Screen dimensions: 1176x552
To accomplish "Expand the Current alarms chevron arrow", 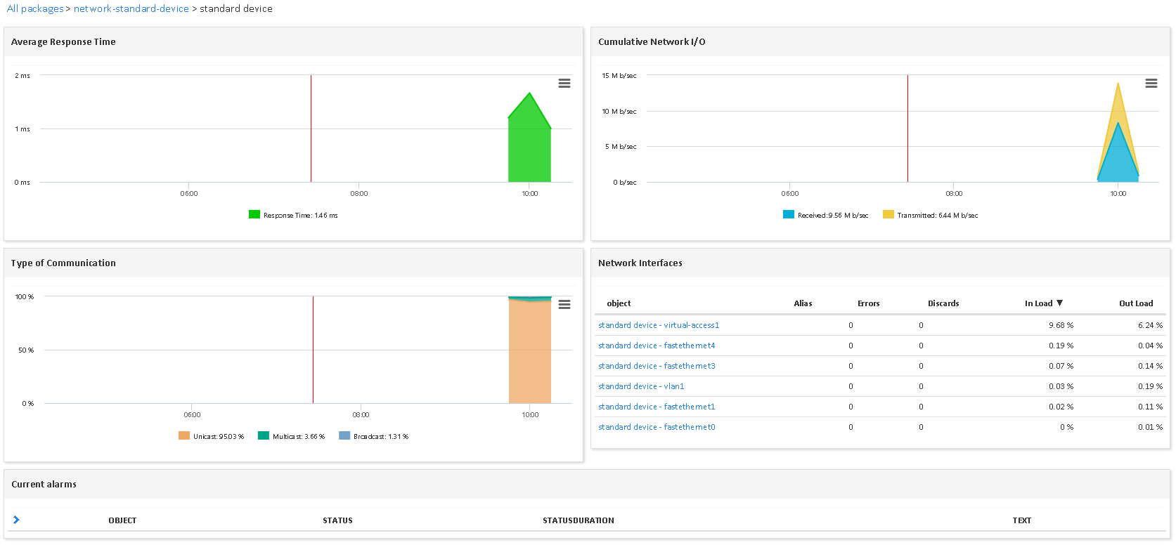I will (16, 520).
